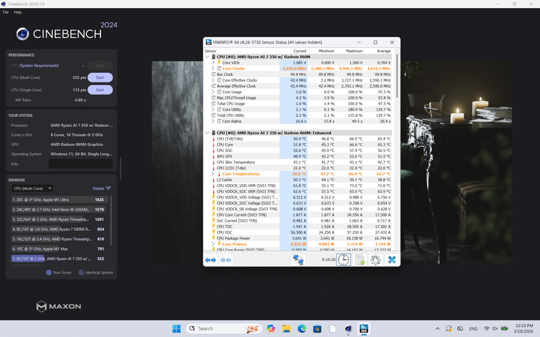Click the expand-window double arrows icon

(x=211, y=259)
